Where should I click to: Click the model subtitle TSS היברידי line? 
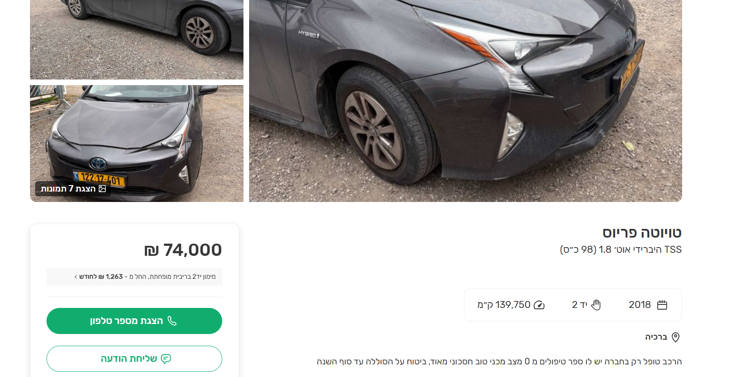tap(620, 250)
